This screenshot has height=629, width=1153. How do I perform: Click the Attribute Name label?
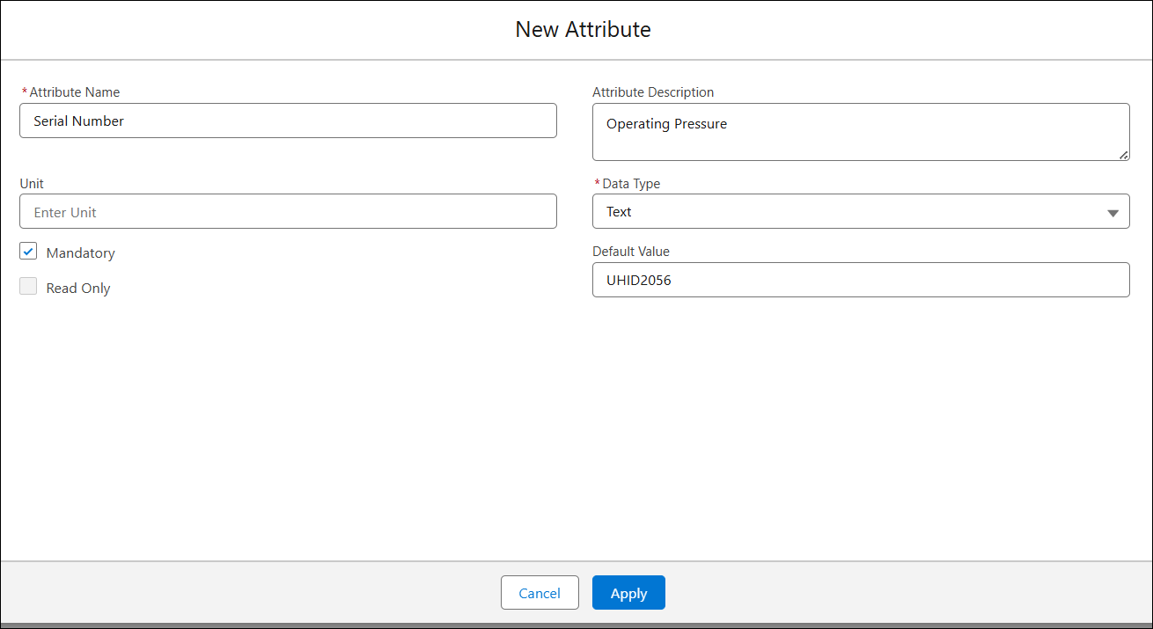coord(75,92)
